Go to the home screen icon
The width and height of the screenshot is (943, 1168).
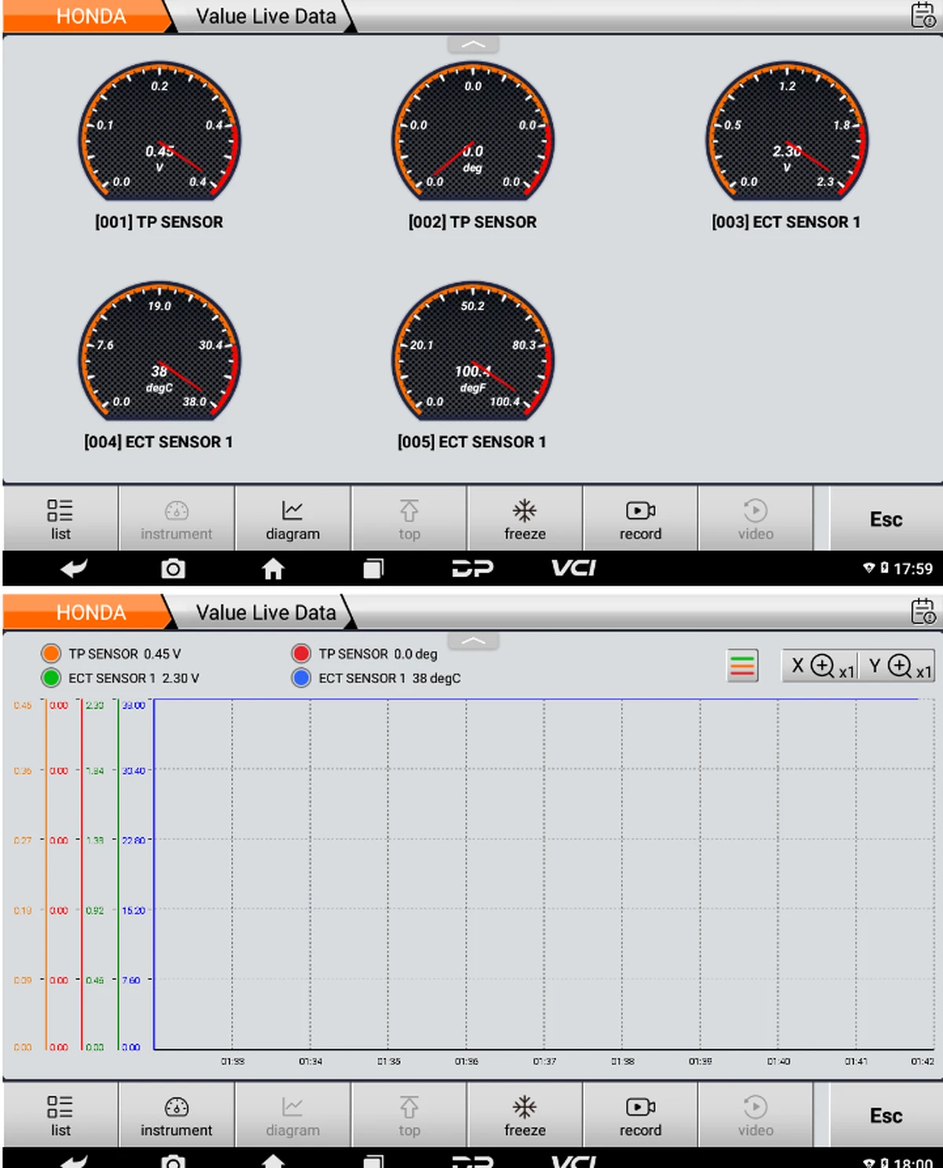click(273, 568)
